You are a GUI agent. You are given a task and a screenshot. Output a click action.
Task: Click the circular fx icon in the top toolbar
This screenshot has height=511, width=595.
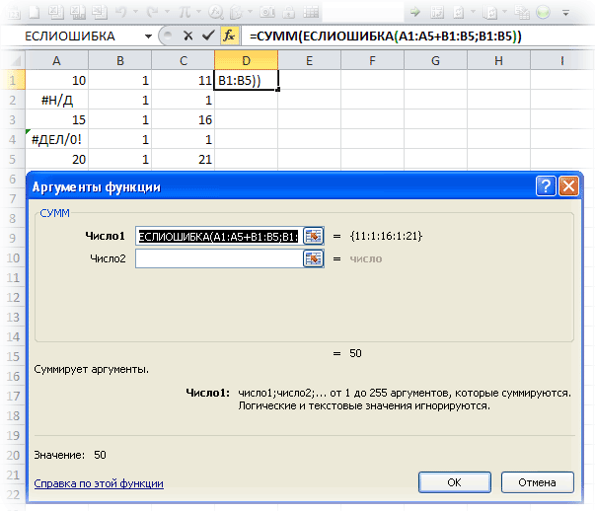(x=215, y=12)
